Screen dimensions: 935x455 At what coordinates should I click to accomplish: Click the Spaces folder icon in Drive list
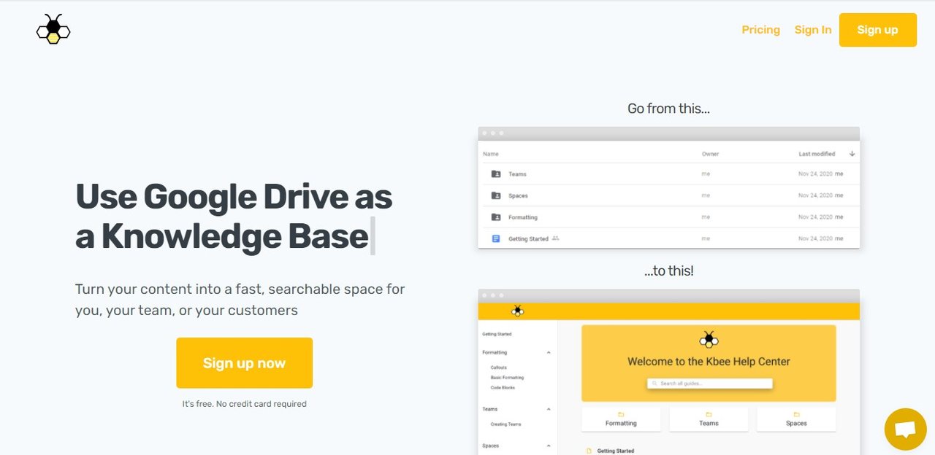(x=496, y=195)
